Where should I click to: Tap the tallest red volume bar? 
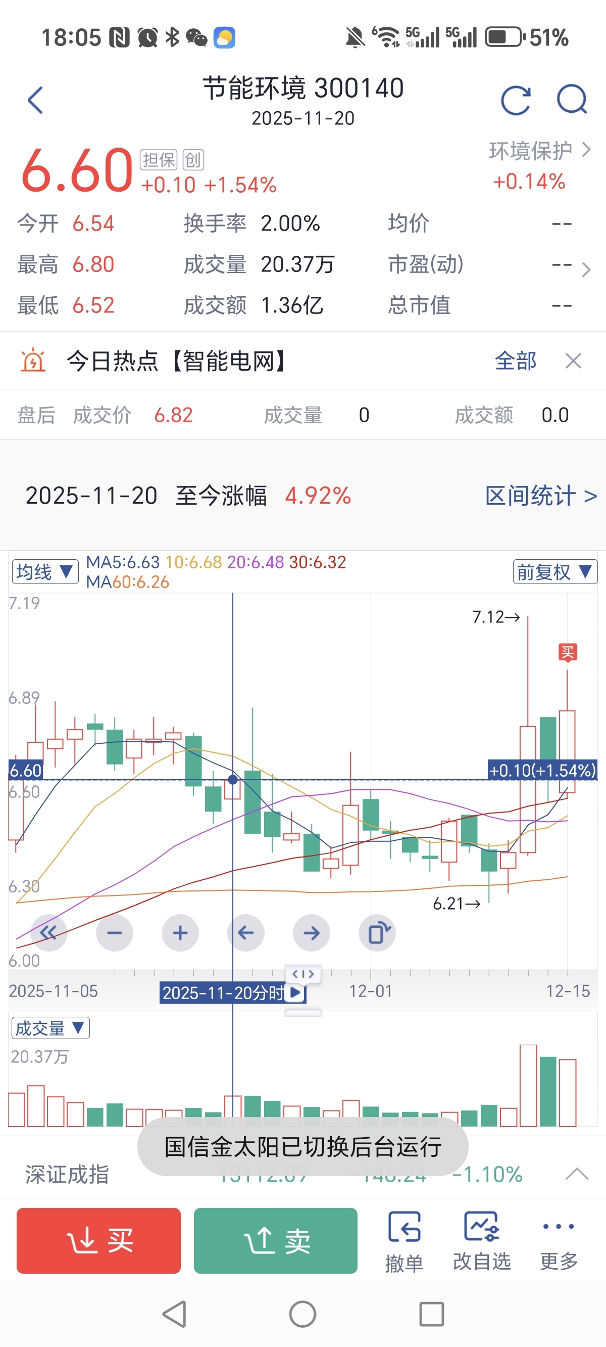click(x=528, y=1086)
